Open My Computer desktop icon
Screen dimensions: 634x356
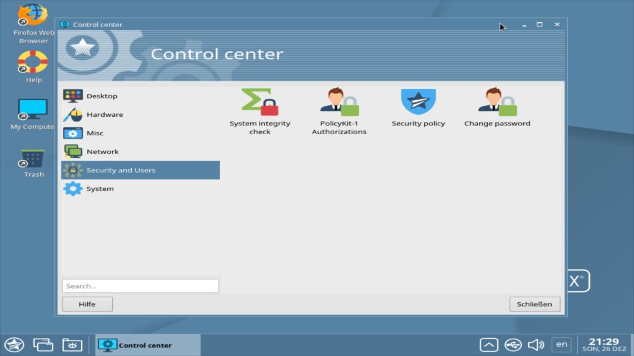(x=32, y=114)
